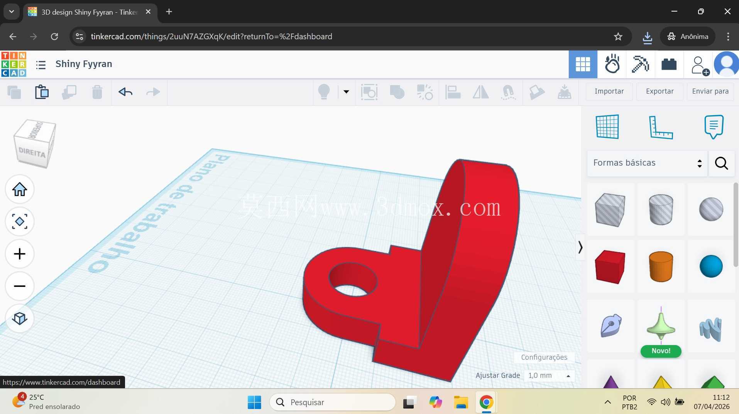The height and width of the screenshot is (414, 739).
Task: Fit all objects in view
Action: pos(20,222)
